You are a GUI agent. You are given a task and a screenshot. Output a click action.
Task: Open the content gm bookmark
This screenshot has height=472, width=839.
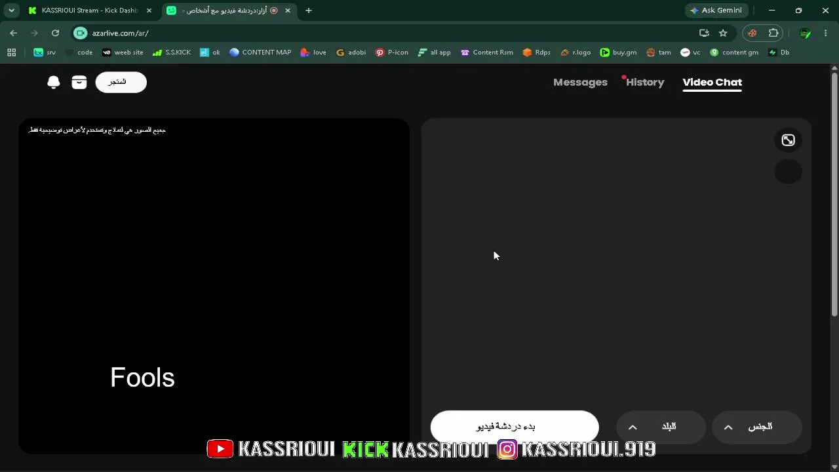(x=734, y=52)
